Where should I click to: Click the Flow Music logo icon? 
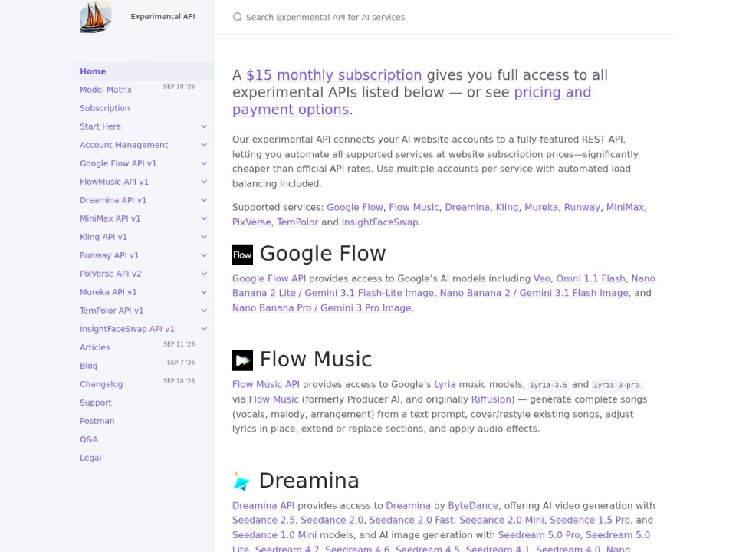[x=242, y=360]
